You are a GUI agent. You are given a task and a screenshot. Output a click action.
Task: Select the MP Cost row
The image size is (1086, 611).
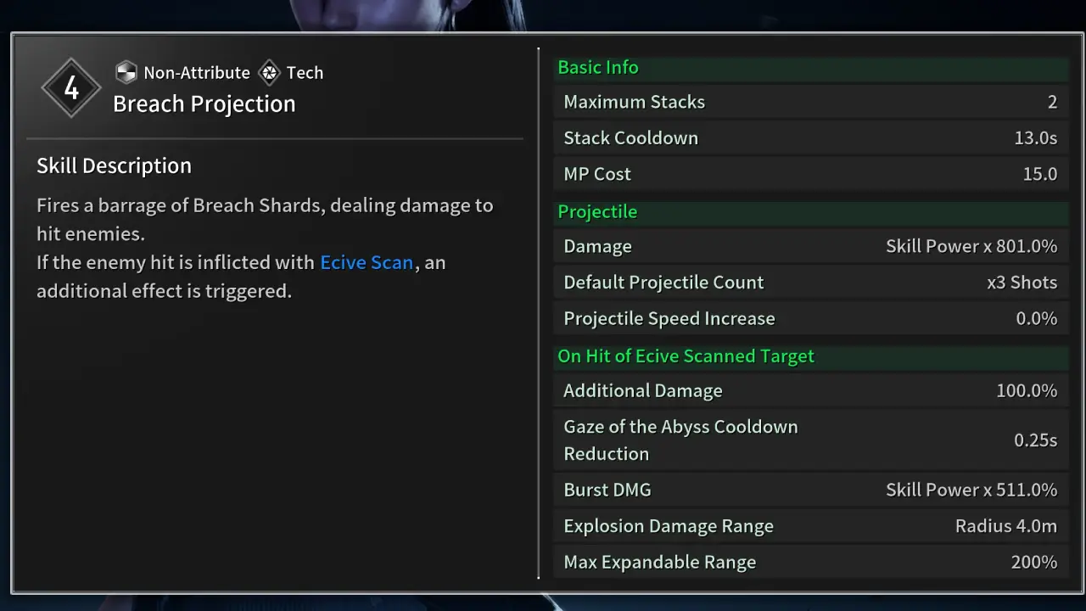pos(810,173)
